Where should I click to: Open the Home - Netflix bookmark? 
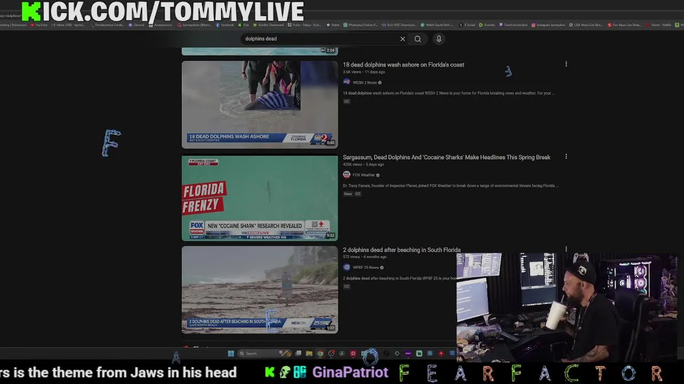pyautogui.click(x=658, y=25)
